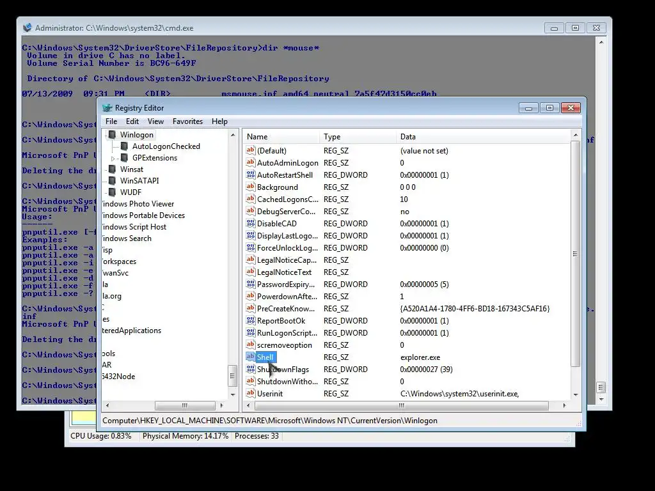Click the teredApplications tree entry
Viewport: 655px width, 491px height.
(x=132, y=331)
